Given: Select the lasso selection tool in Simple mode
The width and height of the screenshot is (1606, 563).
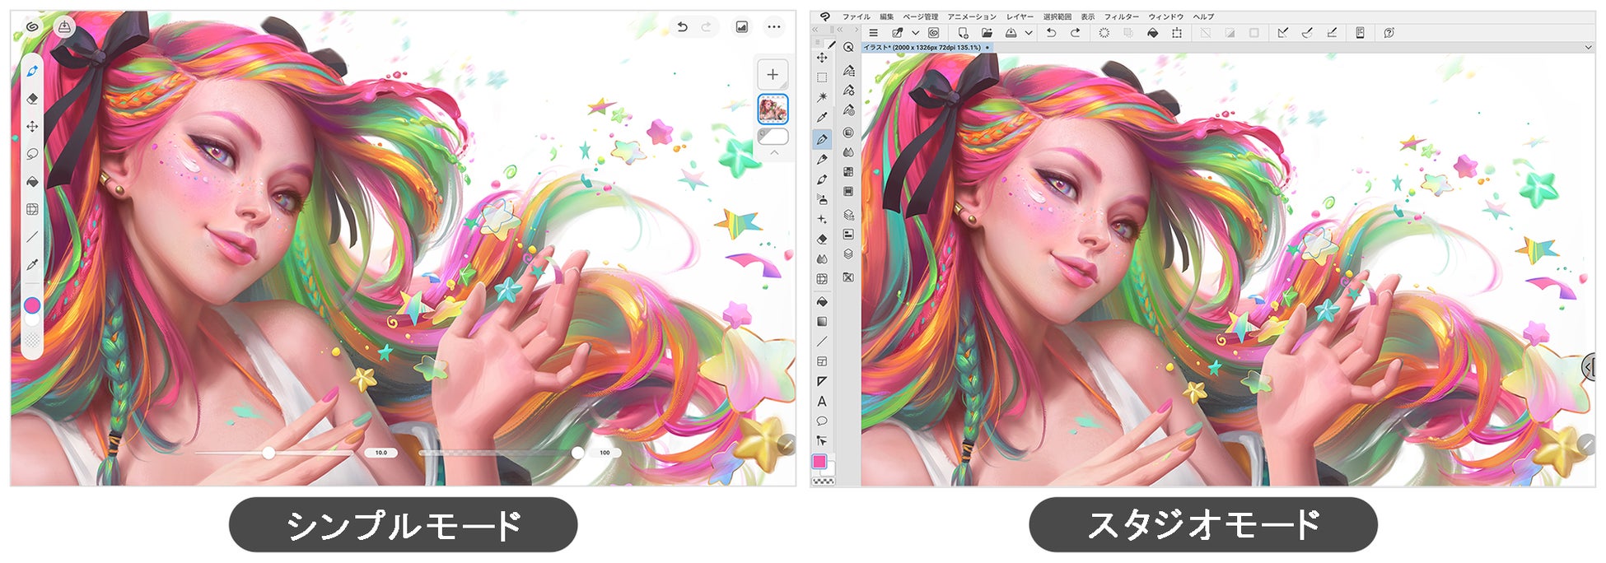Looking at the screenshot, I should [32, 154].
